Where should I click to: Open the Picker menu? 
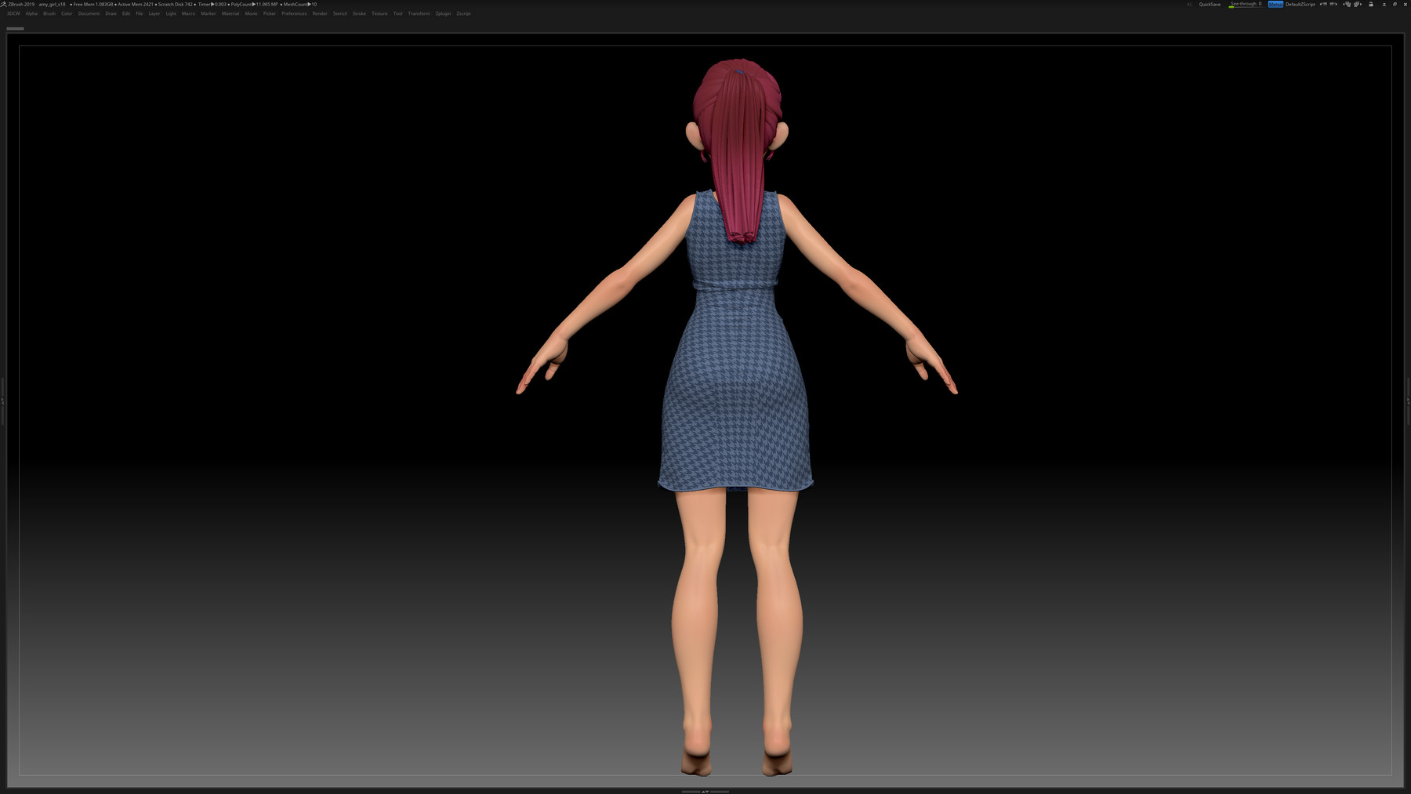[x=270, y=13]
